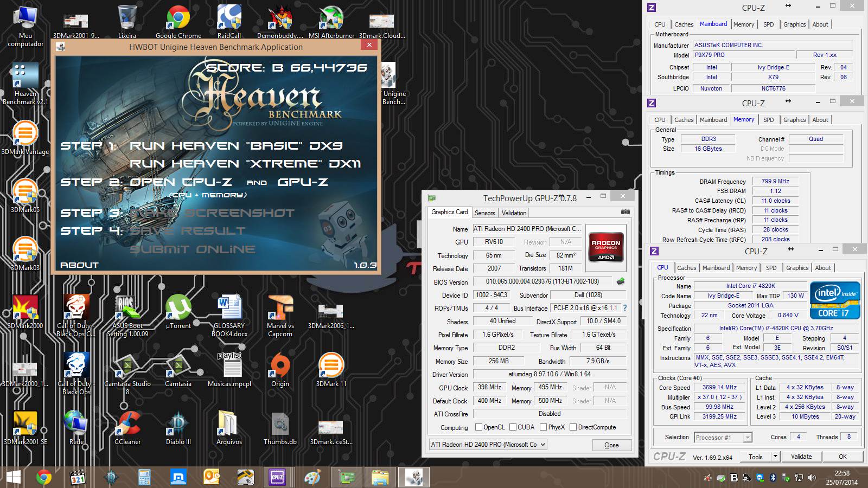Screen dimensions: 868x488
Task: Open File Explorer from the taskbar
Action: coord(380,477)
